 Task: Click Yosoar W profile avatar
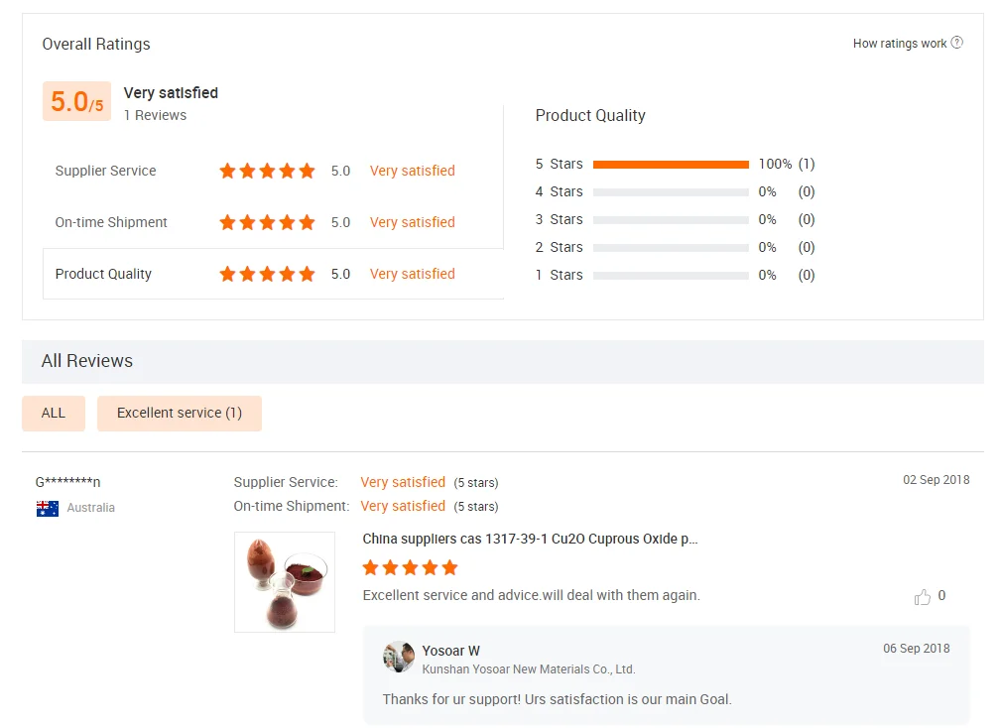pos(399,657)
